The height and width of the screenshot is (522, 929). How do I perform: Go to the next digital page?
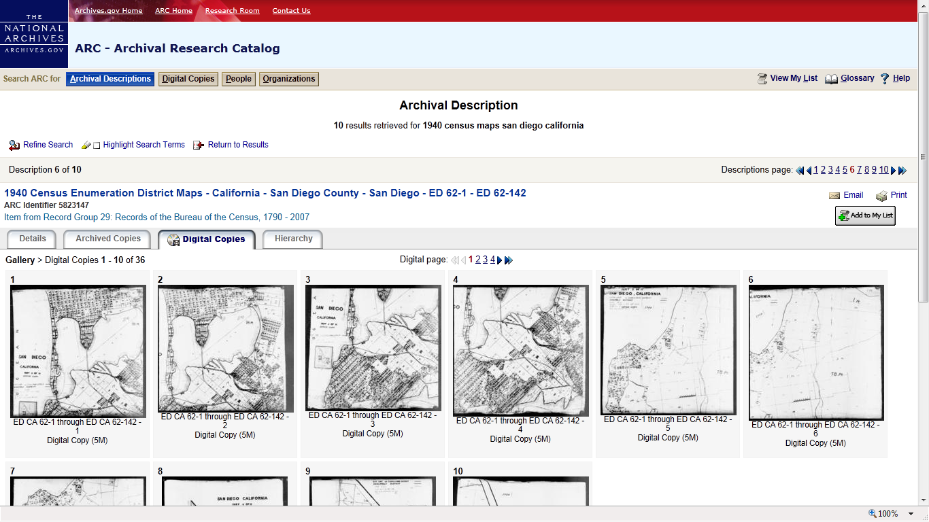point(501,260)
